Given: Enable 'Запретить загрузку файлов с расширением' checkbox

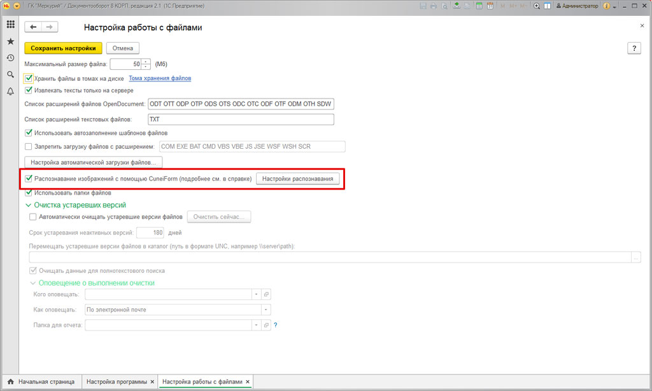Looking at the screenshot, I should click(x=28, y=147).
